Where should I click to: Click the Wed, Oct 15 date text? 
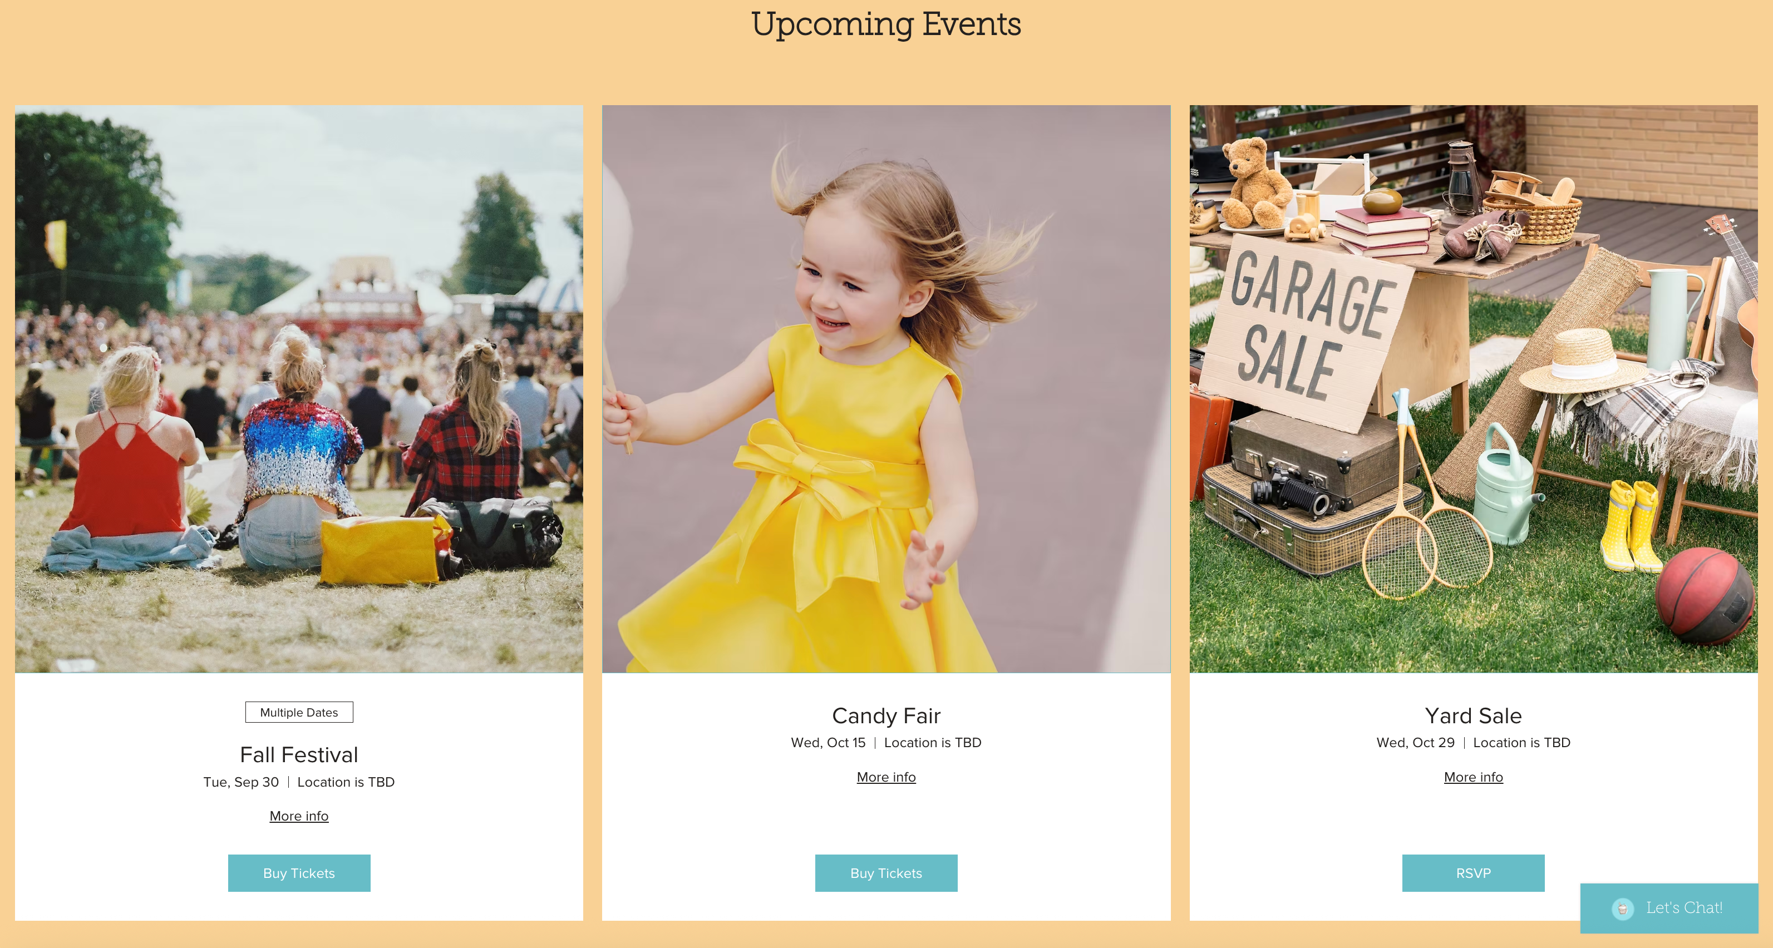828,743
